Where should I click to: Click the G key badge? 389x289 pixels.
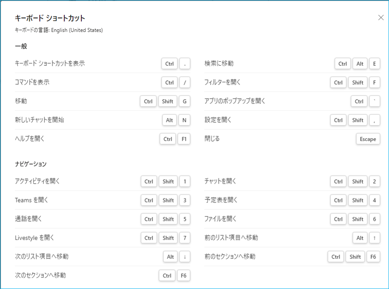coord(184,101)
